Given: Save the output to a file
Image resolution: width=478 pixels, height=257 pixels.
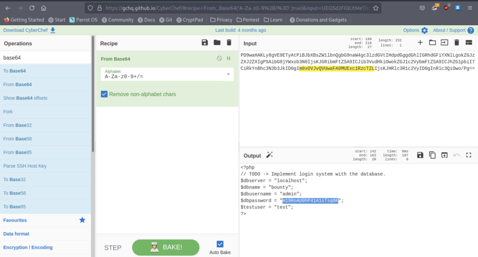Looking at the screenshot, I should (420, 155).
